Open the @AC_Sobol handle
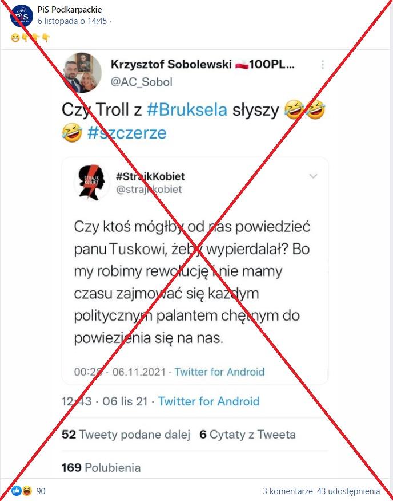 click(142, 82)
